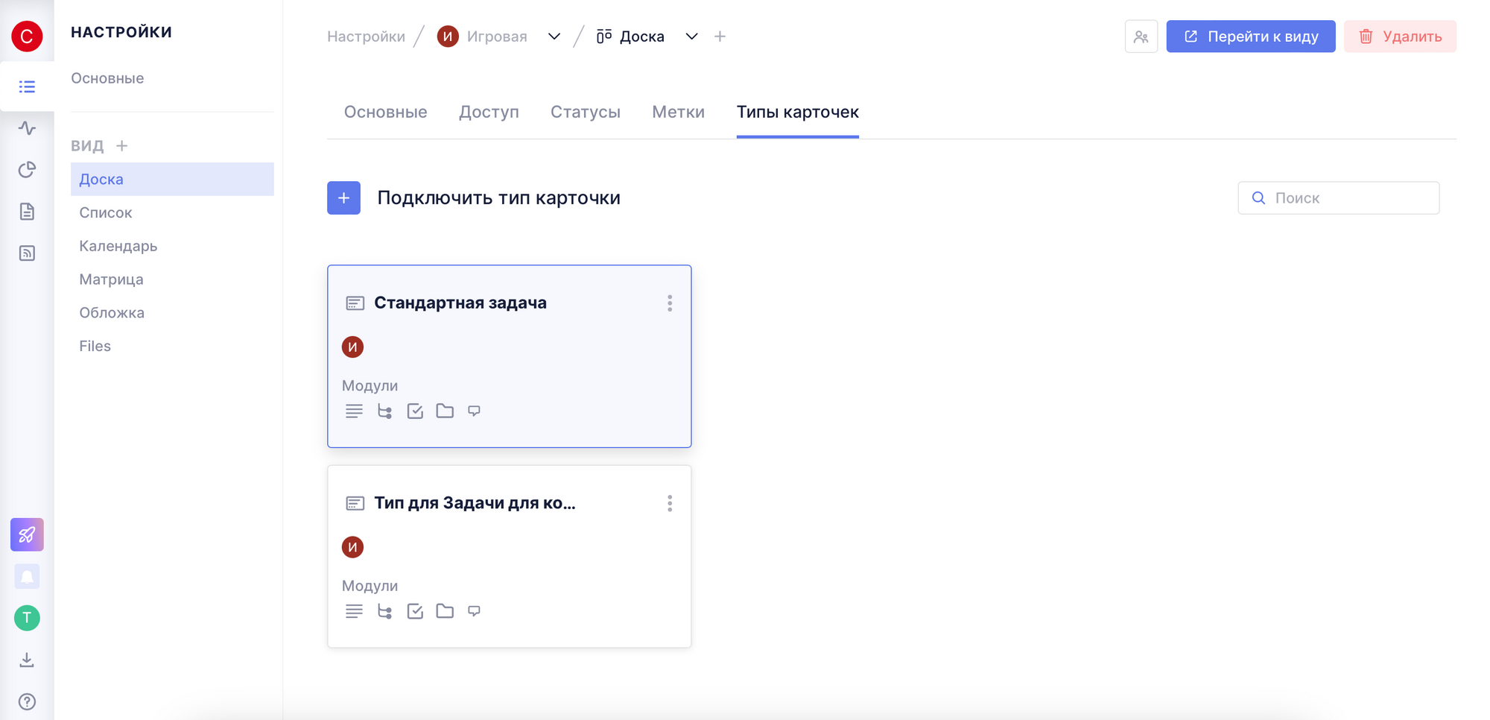
Task: Go to Настройки breadcrumb link
Action: tap(366, 37)
